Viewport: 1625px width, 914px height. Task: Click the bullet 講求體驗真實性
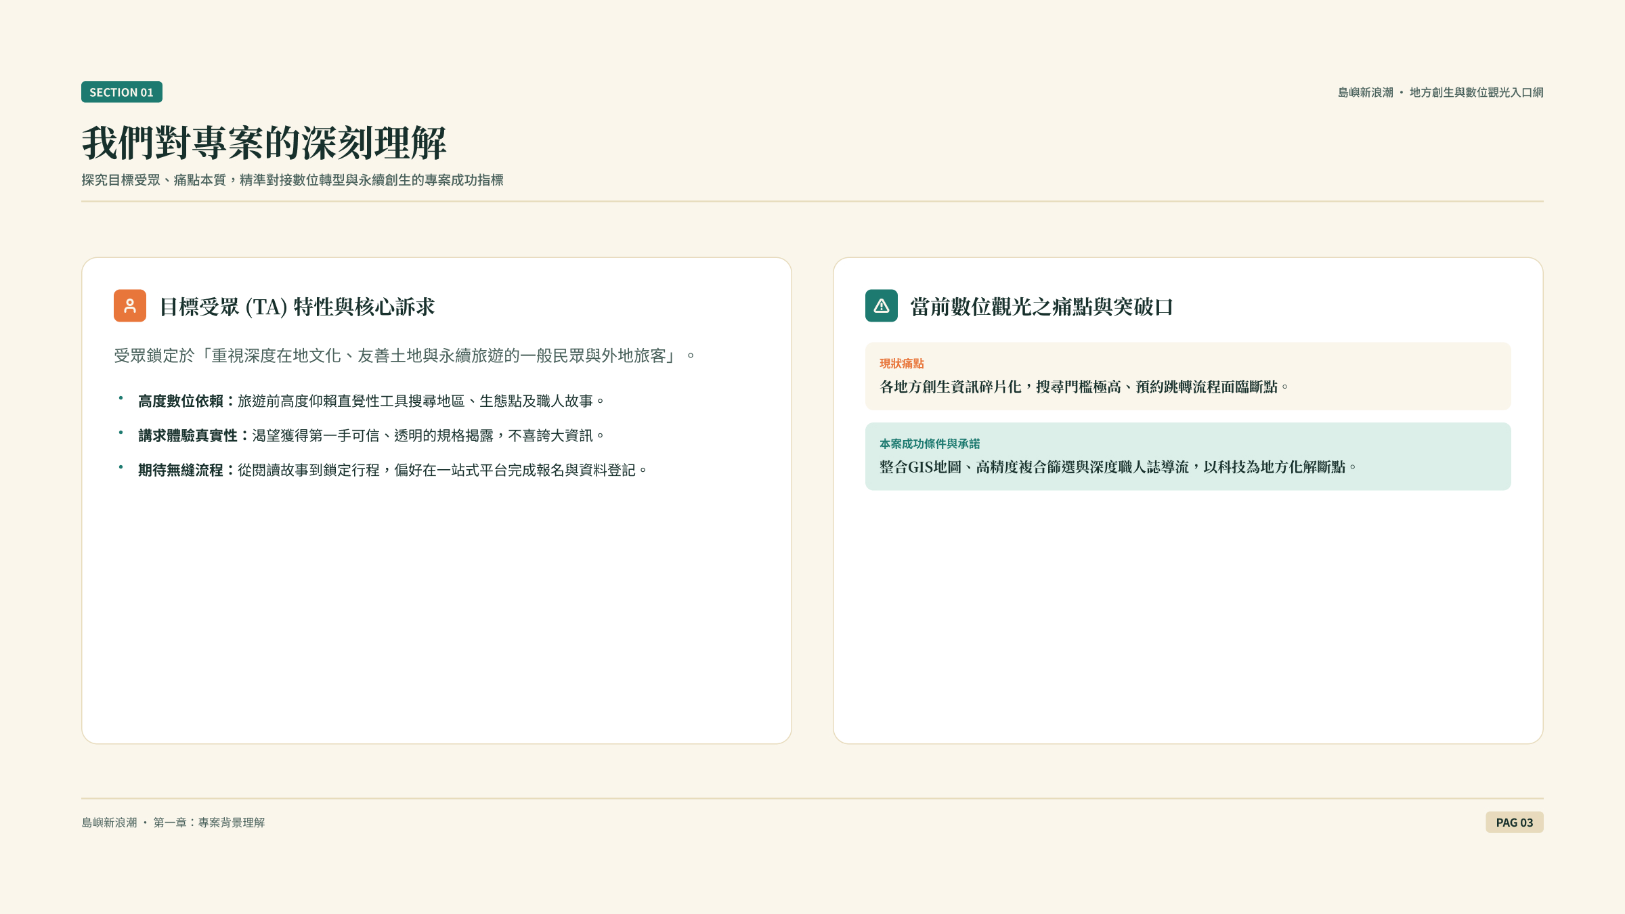[371, 436]
